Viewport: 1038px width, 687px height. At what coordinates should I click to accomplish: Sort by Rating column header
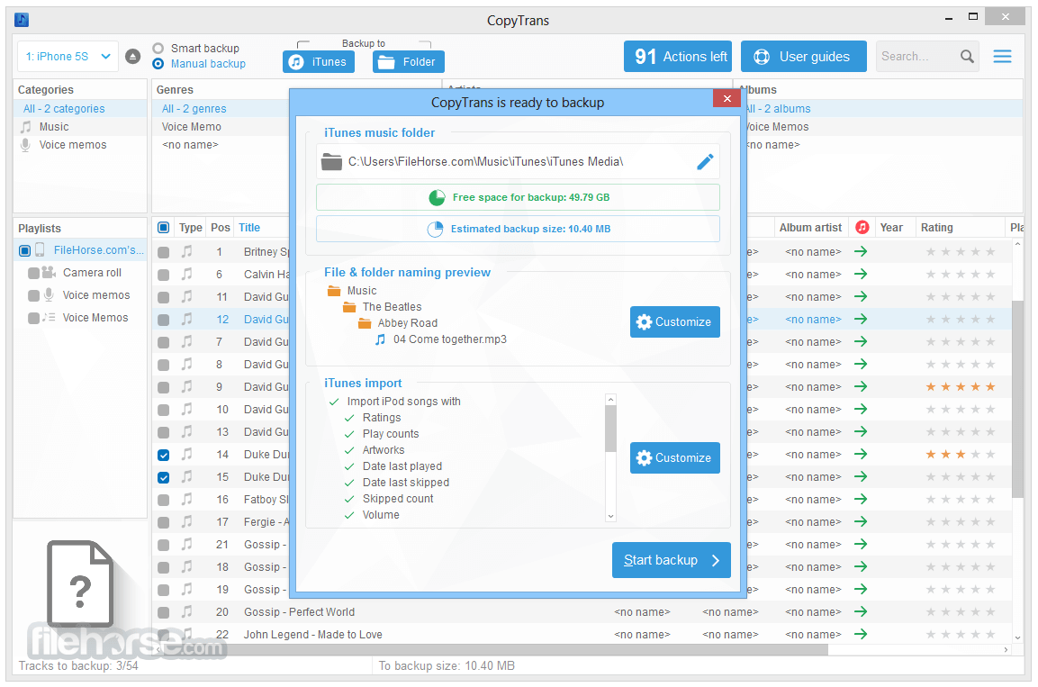(936, 228)
